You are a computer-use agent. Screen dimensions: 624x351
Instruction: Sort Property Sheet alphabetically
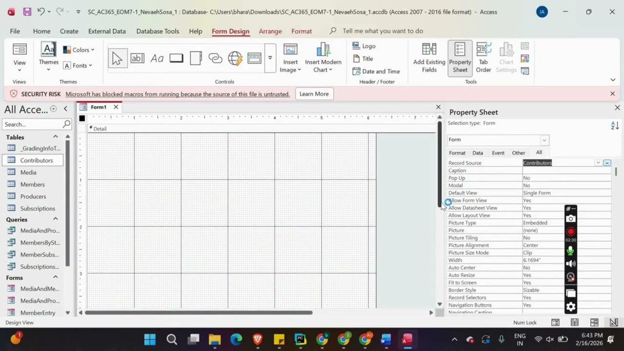(x=615, y=125)
